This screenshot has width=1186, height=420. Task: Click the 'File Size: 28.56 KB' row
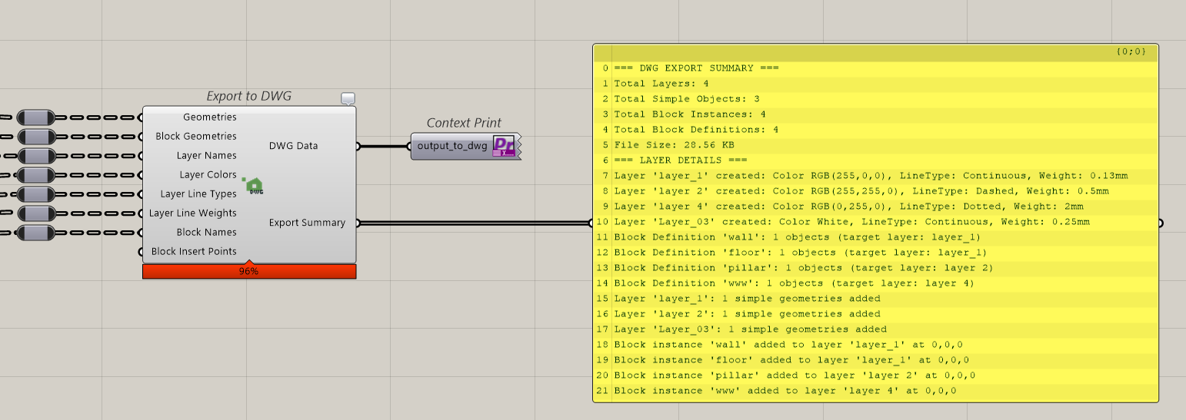(x=876, y=145)
